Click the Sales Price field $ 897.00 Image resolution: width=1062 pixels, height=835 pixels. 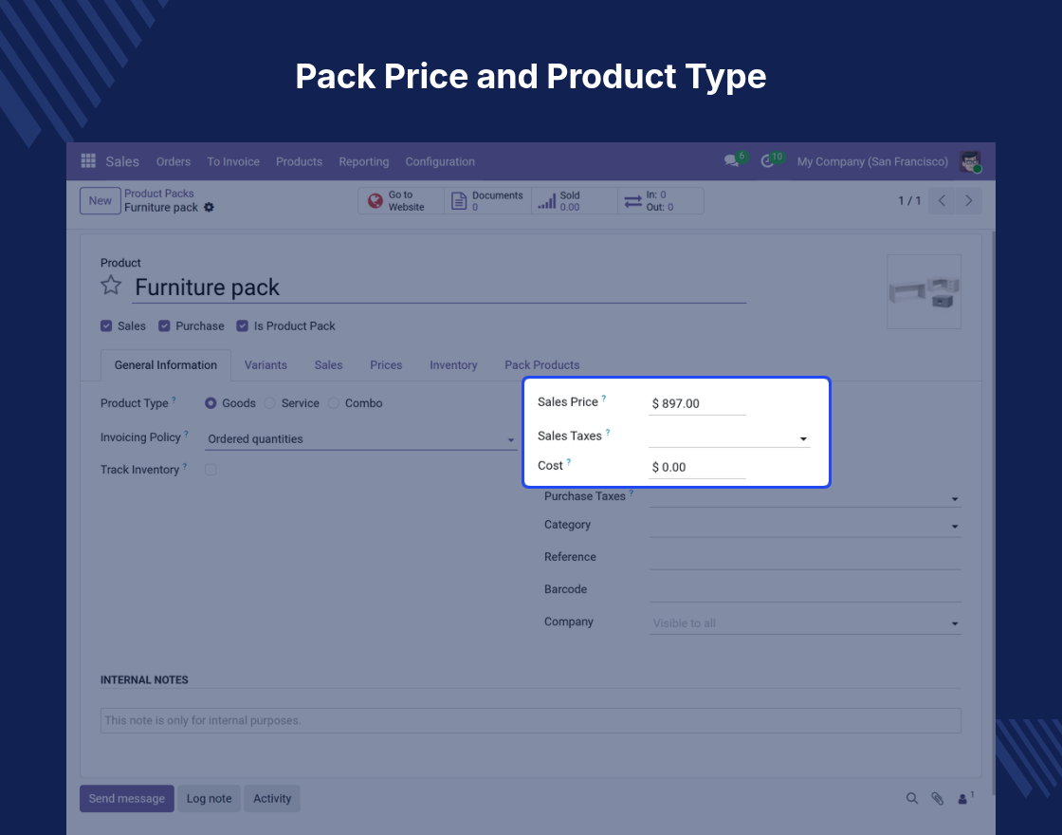[x=697, y=404]
